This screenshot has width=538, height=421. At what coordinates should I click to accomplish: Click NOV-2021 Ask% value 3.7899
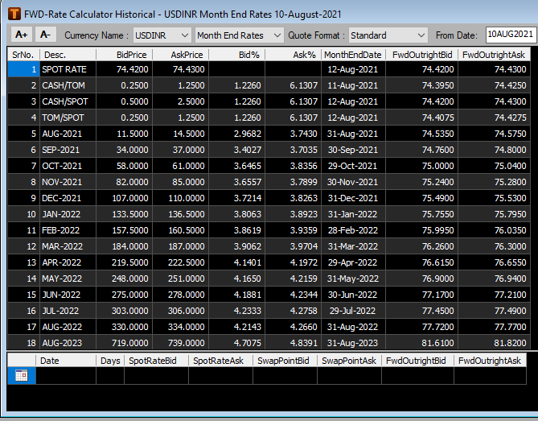[293, 182]
